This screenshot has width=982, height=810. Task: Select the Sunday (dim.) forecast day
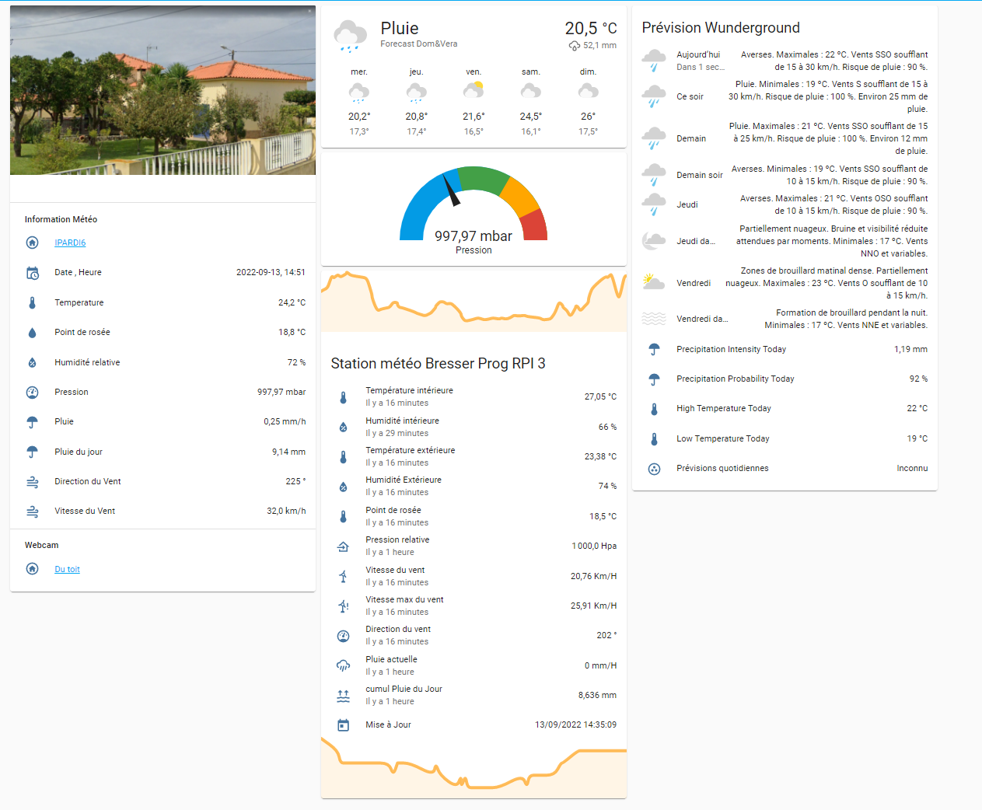(x=588, y=103)
